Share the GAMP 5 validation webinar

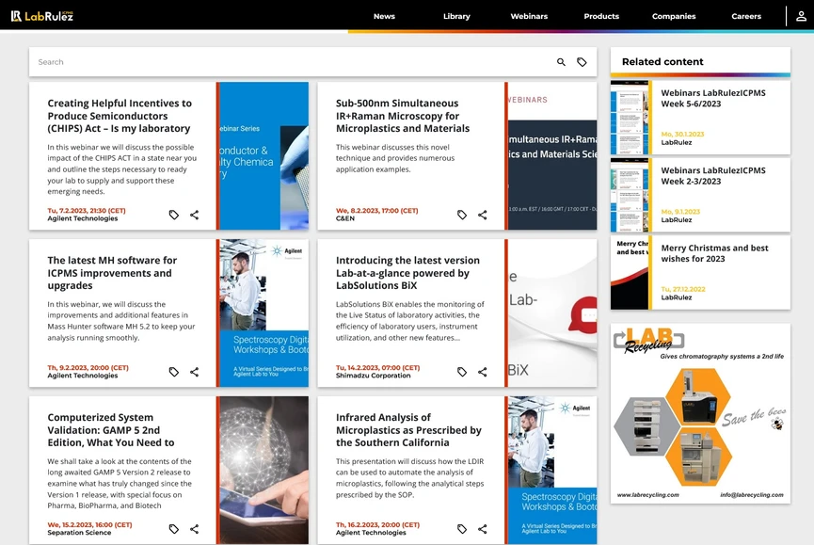(194, 529)
